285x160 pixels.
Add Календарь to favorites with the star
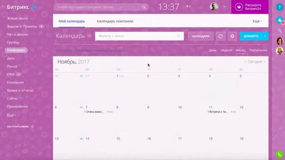(x=89, y=36)
